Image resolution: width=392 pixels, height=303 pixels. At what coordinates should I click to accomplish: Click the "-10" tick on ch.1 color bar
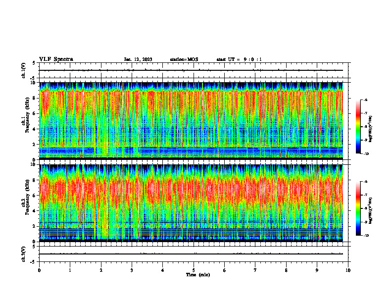click(366, 154)
